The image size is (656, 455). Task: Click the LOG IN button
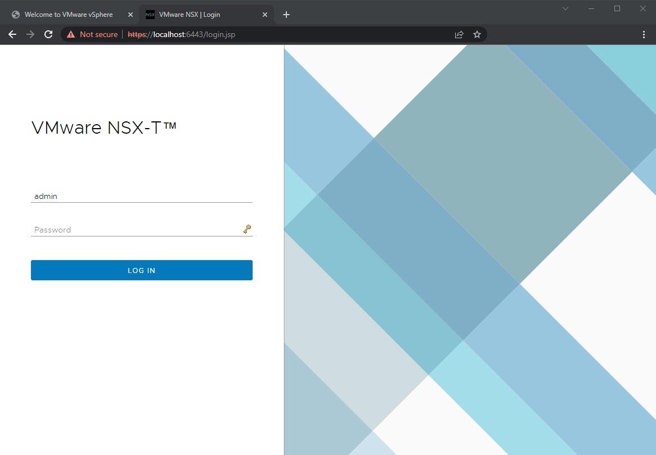pos(141,270)
